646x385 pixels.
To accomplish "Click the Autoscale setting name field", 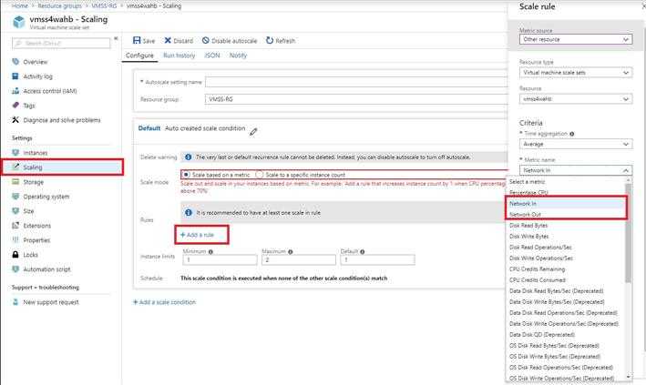I will pos(357,82).
